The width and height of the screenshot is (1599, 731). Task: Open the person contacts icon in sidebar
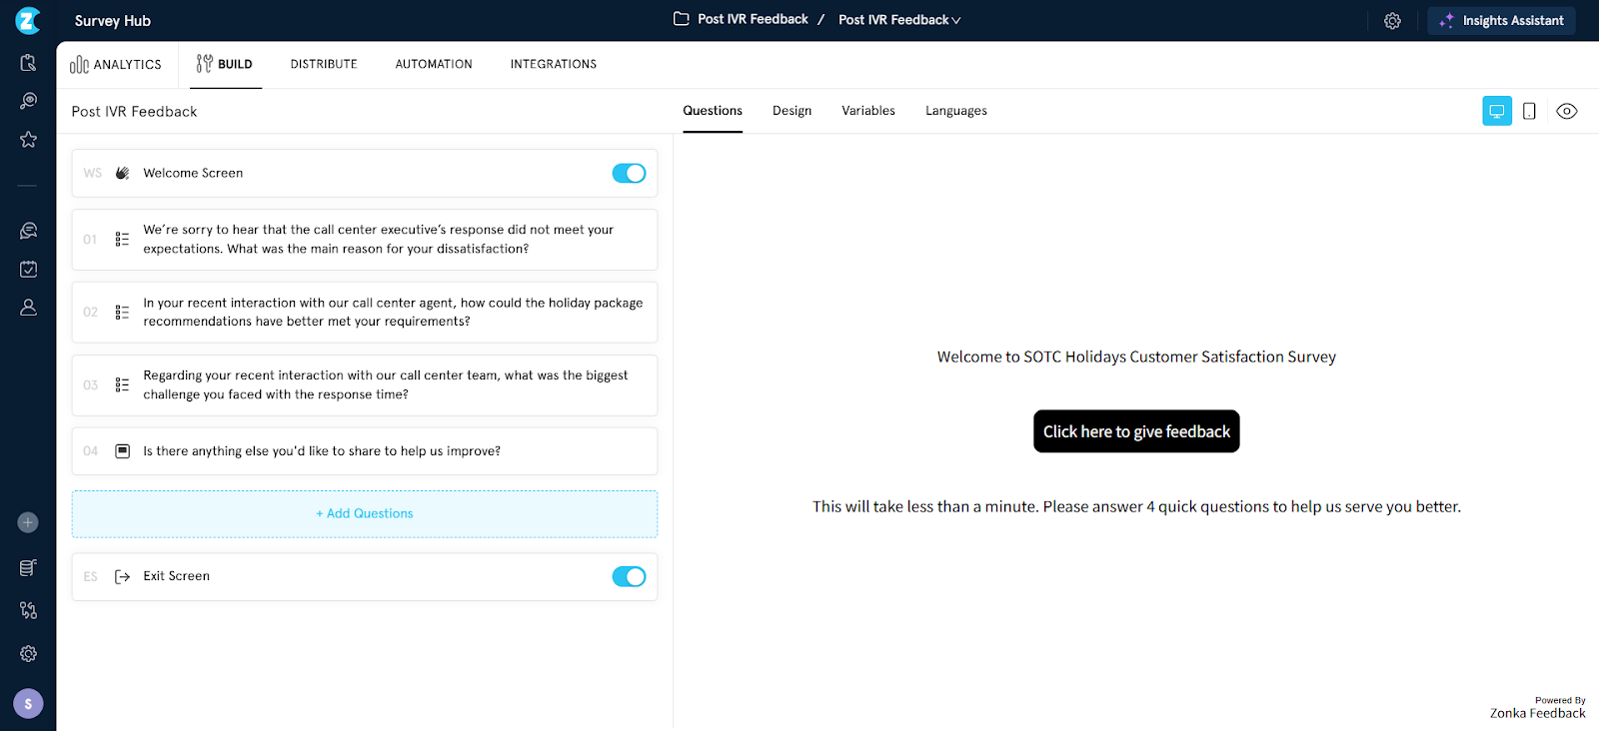coord(28,308)
